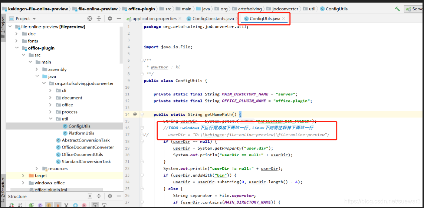This screenshot has width=424, height=208.
Task: Collapse the util package
Action: [x=50, y=119]
